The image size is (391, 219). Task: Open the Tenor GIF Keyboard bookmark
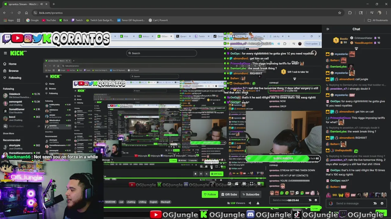click(131, 20)
